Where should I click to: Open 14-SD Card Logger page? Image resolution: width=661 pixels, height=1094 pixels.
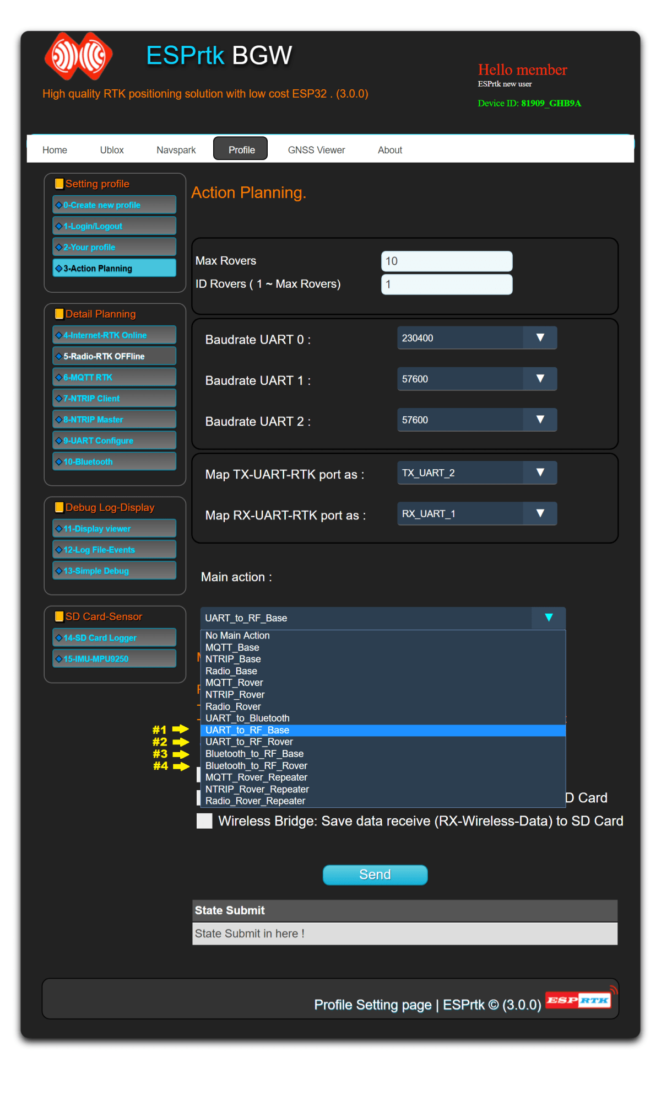[115, 638]
